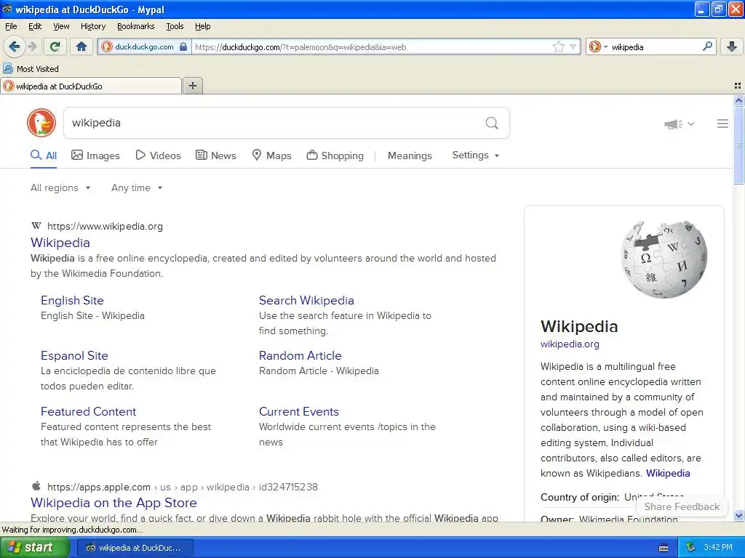Open the History menu

[93, 26]
